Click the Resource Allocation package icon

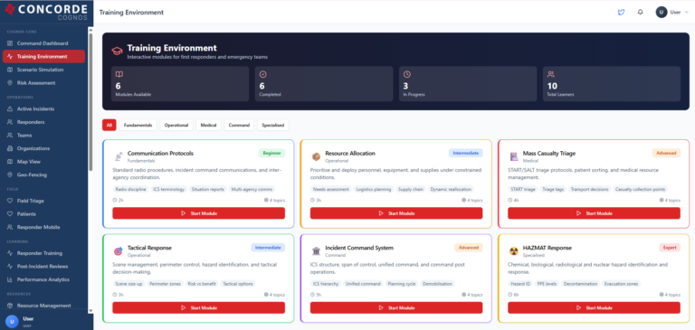coord(316,156)
